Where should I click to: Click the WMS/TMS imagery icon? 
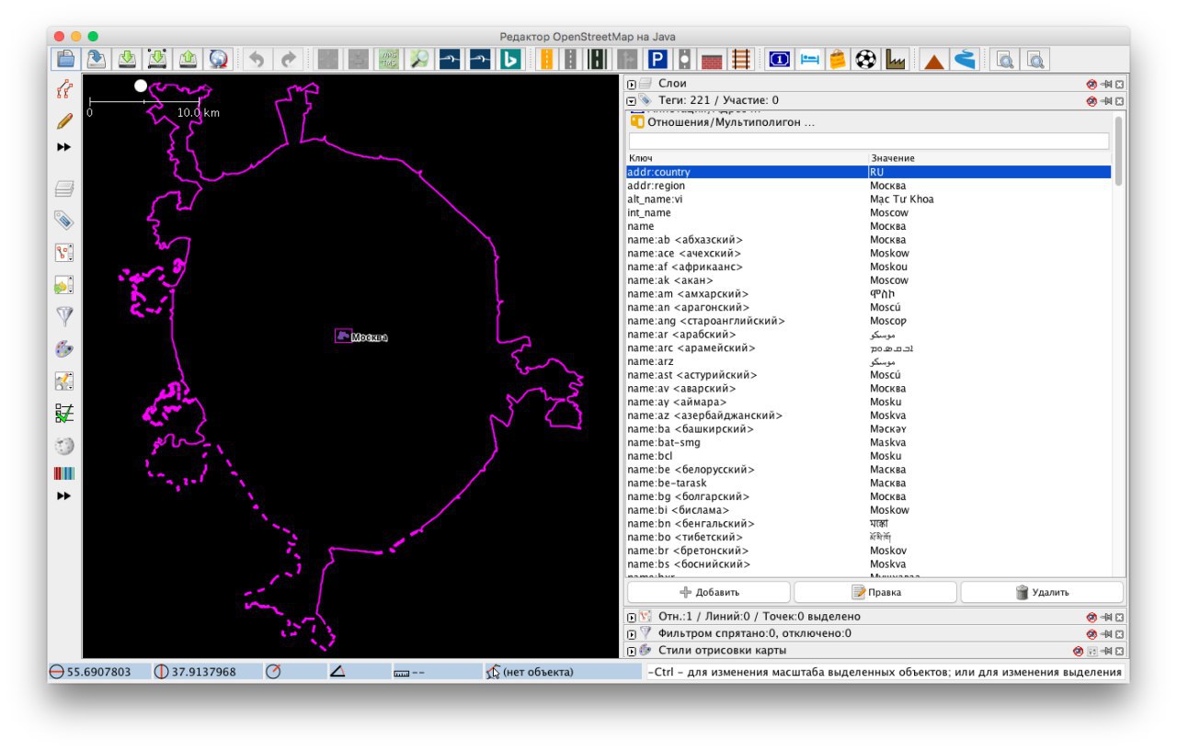[389, 59]
